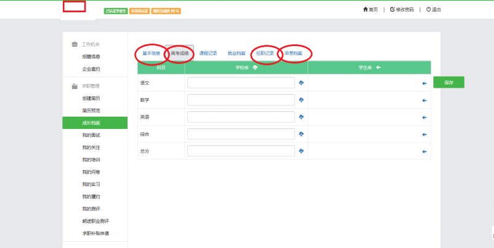Open 招聘信息 in the sidebar

pyautogui.click(x=91, y=56)
